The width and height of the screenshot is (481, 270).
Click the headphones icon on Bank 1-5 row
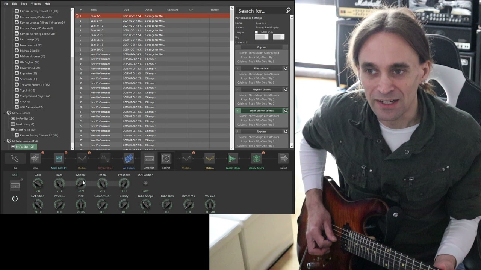77,16
